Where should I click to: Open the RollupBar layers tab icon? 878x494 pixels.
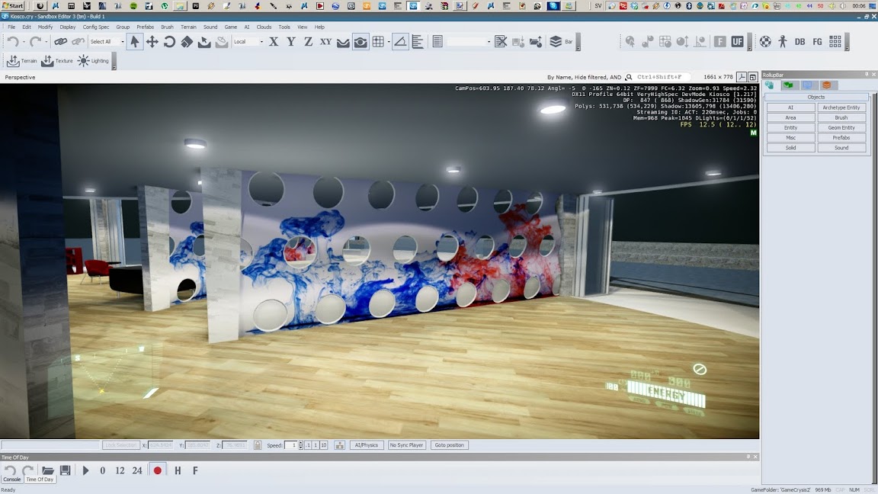[826, 85]
